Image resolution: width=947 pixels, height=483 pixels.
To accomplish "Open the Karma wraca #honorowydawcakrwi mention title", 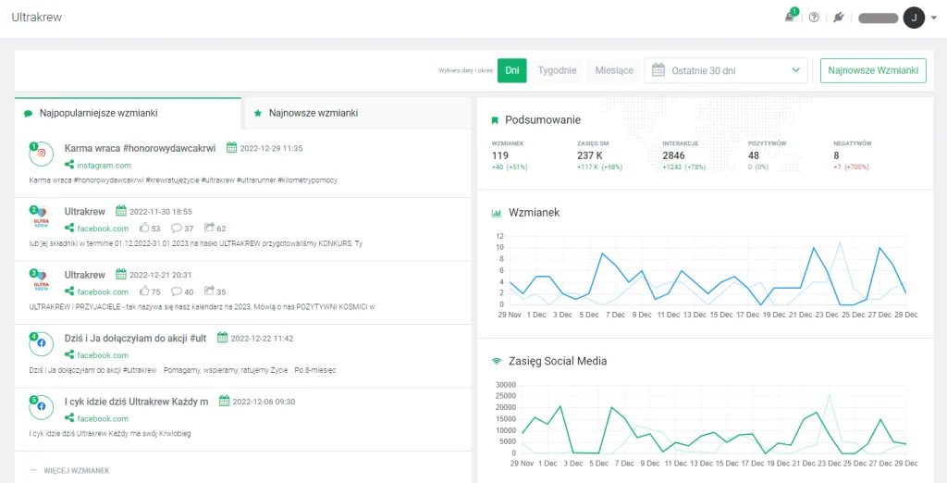I will 141,147.
